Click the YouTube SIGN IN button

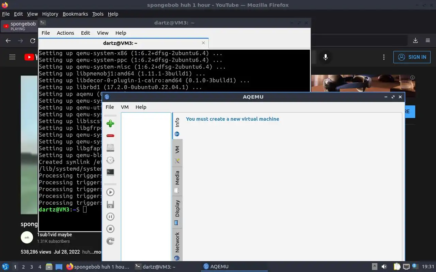pyautogui.click(x=412, y=57)
